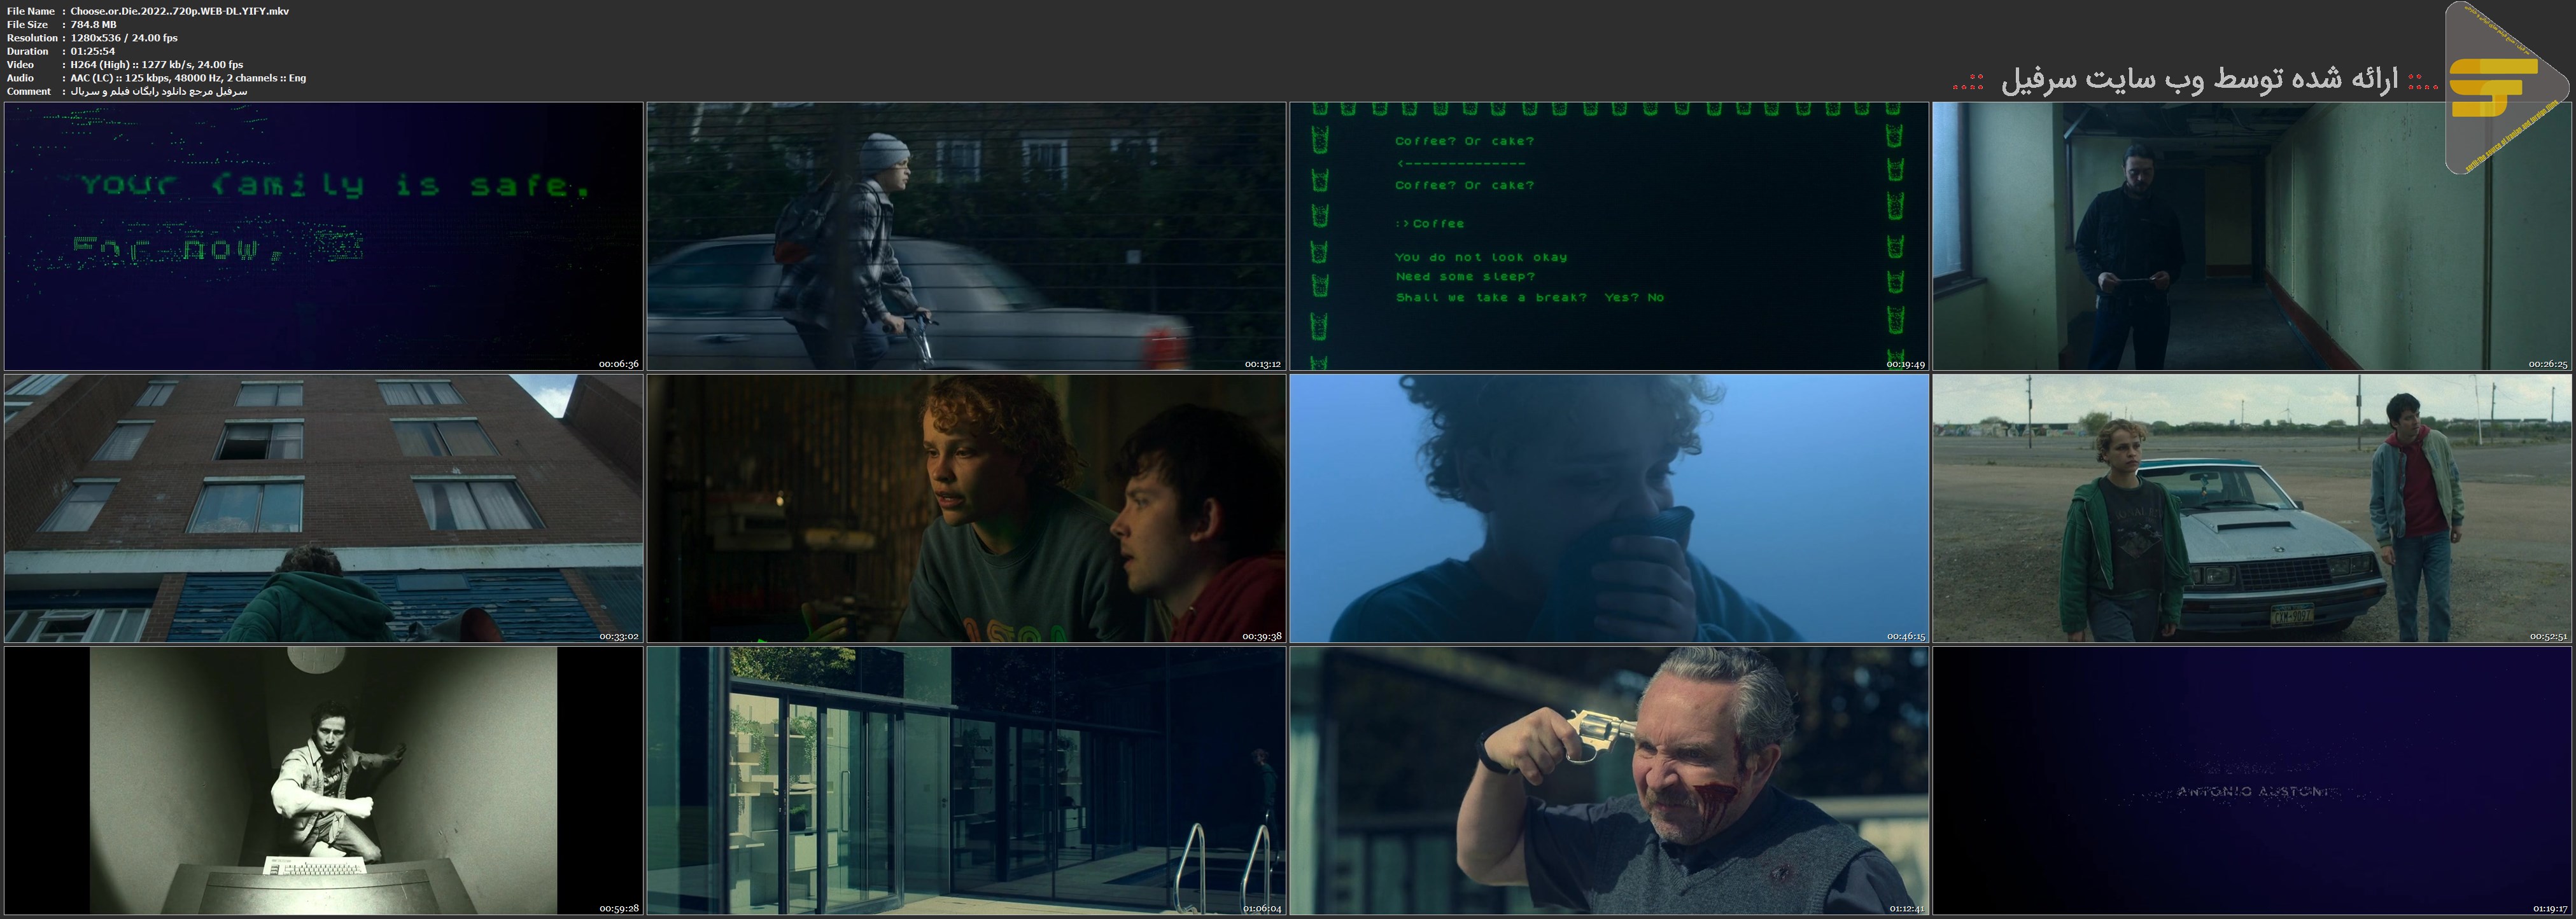Open thumbnail of man holding revolver
Screen dimensions: 2576x919
point(1608,781)
